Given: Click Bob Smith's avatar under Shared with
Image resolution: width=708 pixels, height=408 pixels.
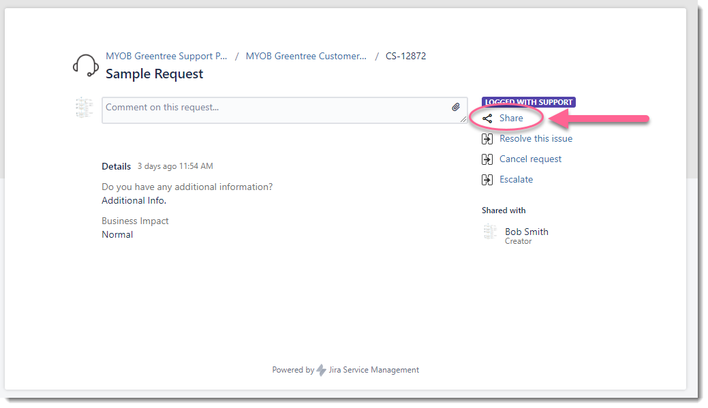Looking at the screenshot, I should 491,232.
